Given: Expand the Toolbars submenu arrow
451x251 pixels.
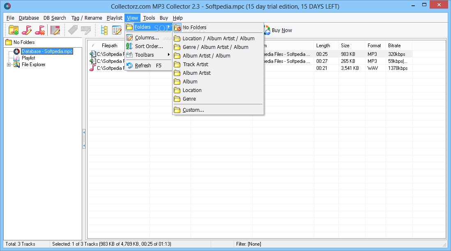Looking at the screenshot, I should coord(168,55).
